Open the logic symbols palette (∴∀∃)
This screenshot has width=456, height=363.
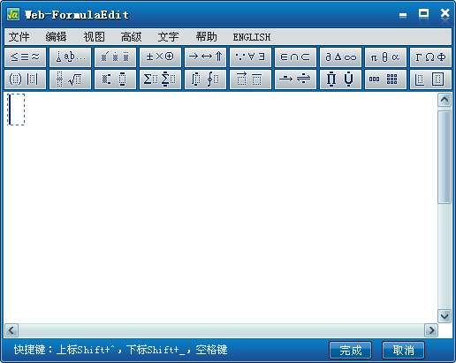point(250,57)
